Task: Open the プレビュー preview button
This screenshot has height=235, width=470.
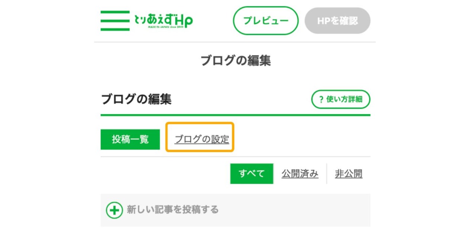Action: pyautogui.click(x=265, y=20)
